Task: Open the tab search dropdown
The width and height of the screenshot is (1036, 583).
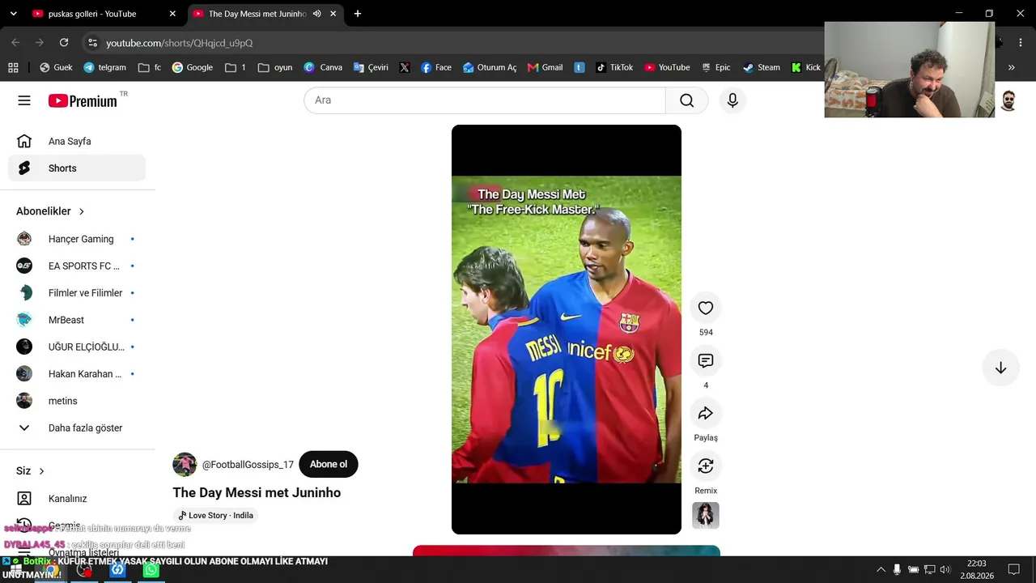Action: pyautogui.click(x=13, y=14)
